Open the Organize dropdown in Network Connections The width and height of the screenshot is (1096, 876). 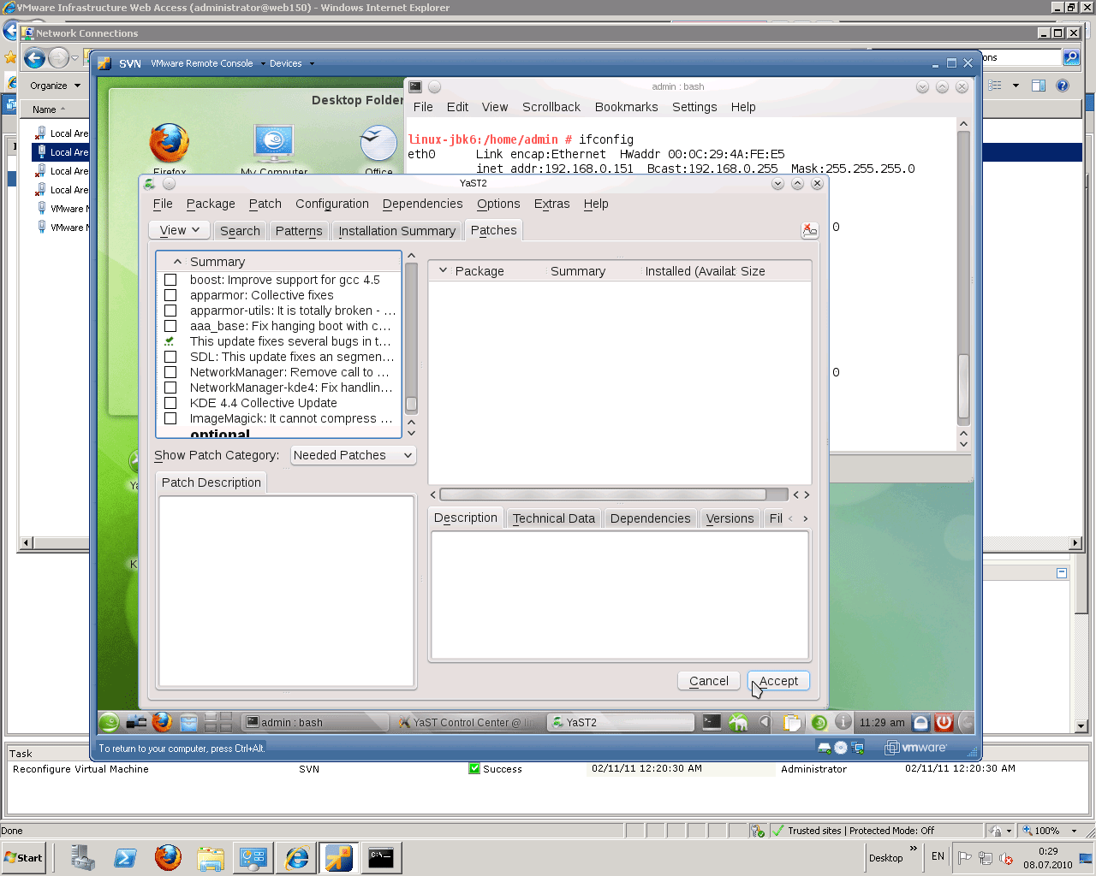[55, 86]
